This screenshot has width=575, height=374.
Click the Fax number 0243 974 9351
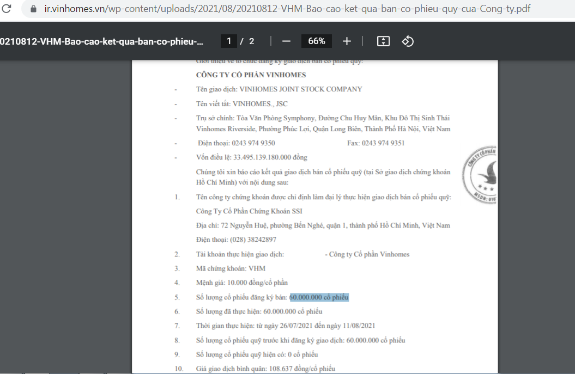coord(376,143)
